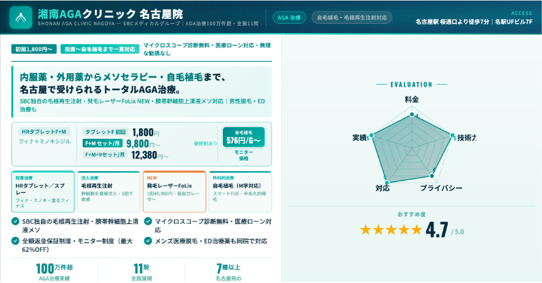Click checkmark icon beside マイクロスコープ診断無料
The height and width of the screenshot is (283, 542).
[148, 221]
